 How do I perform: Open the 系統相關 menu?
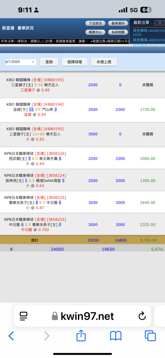(118, 32)
